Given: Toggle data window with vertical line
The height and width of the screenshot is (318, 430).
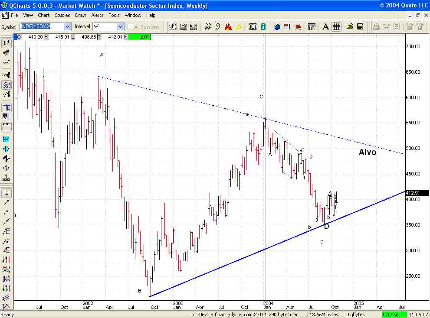Looking at the screenshot, I should [6, 117].
